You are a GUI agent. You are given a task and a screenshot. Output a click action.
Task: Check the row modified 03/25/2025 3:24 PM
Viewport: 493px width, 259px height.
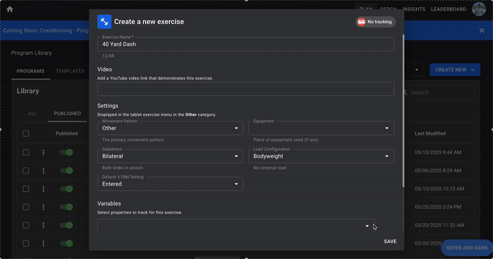point(26,207)
